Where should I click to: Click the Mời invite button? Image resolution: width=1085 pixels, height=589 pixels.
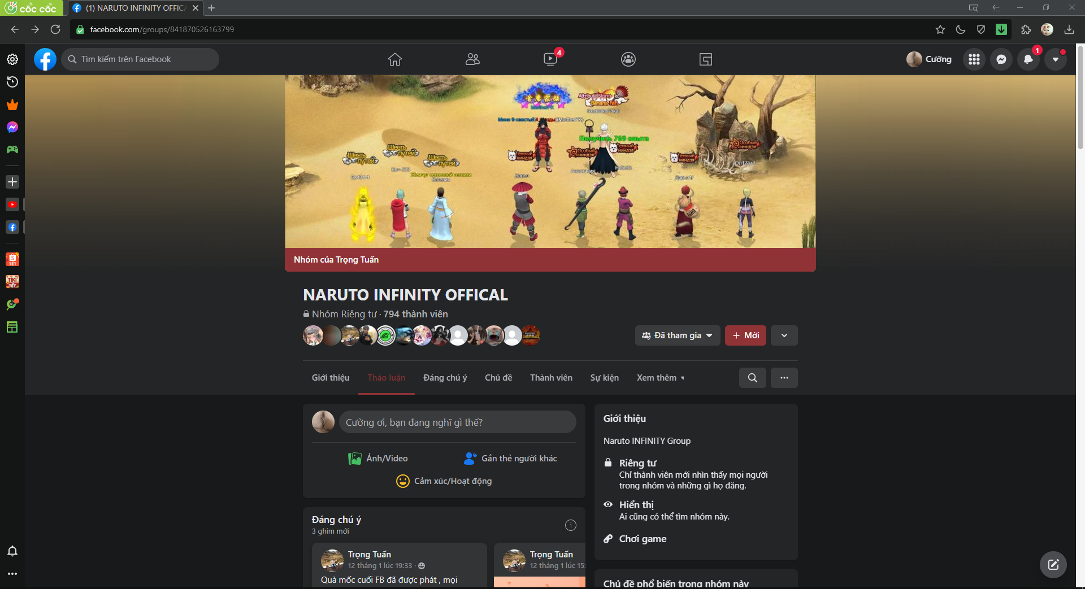click(746, 335)
